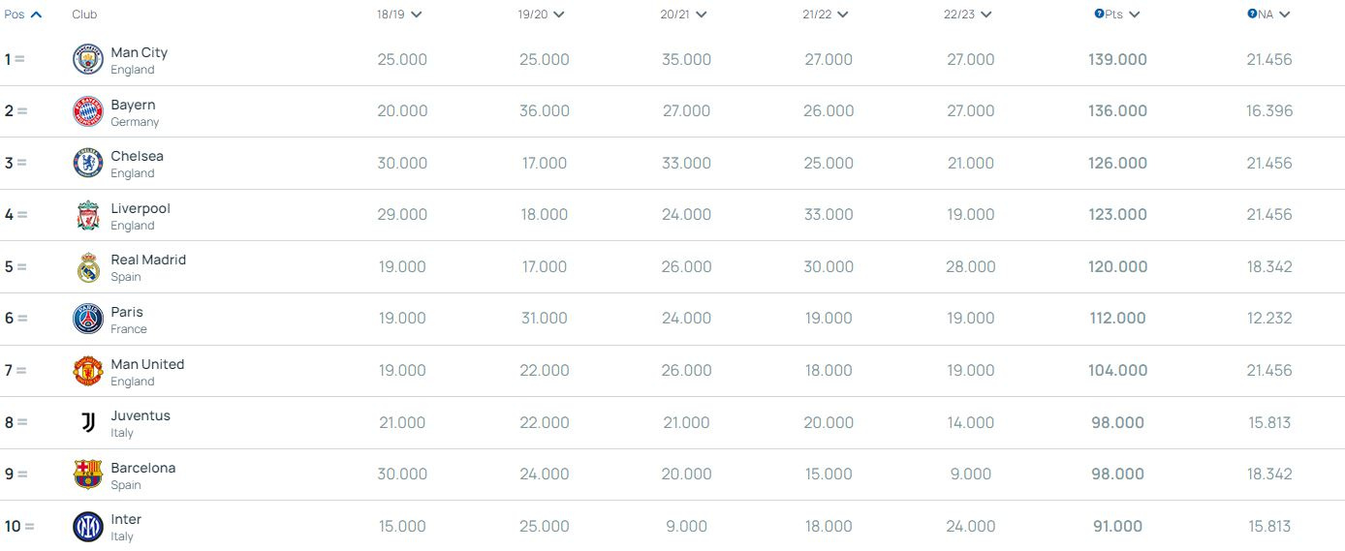
Task: Open the Real Madrid club name link
Action: point(148,260)
